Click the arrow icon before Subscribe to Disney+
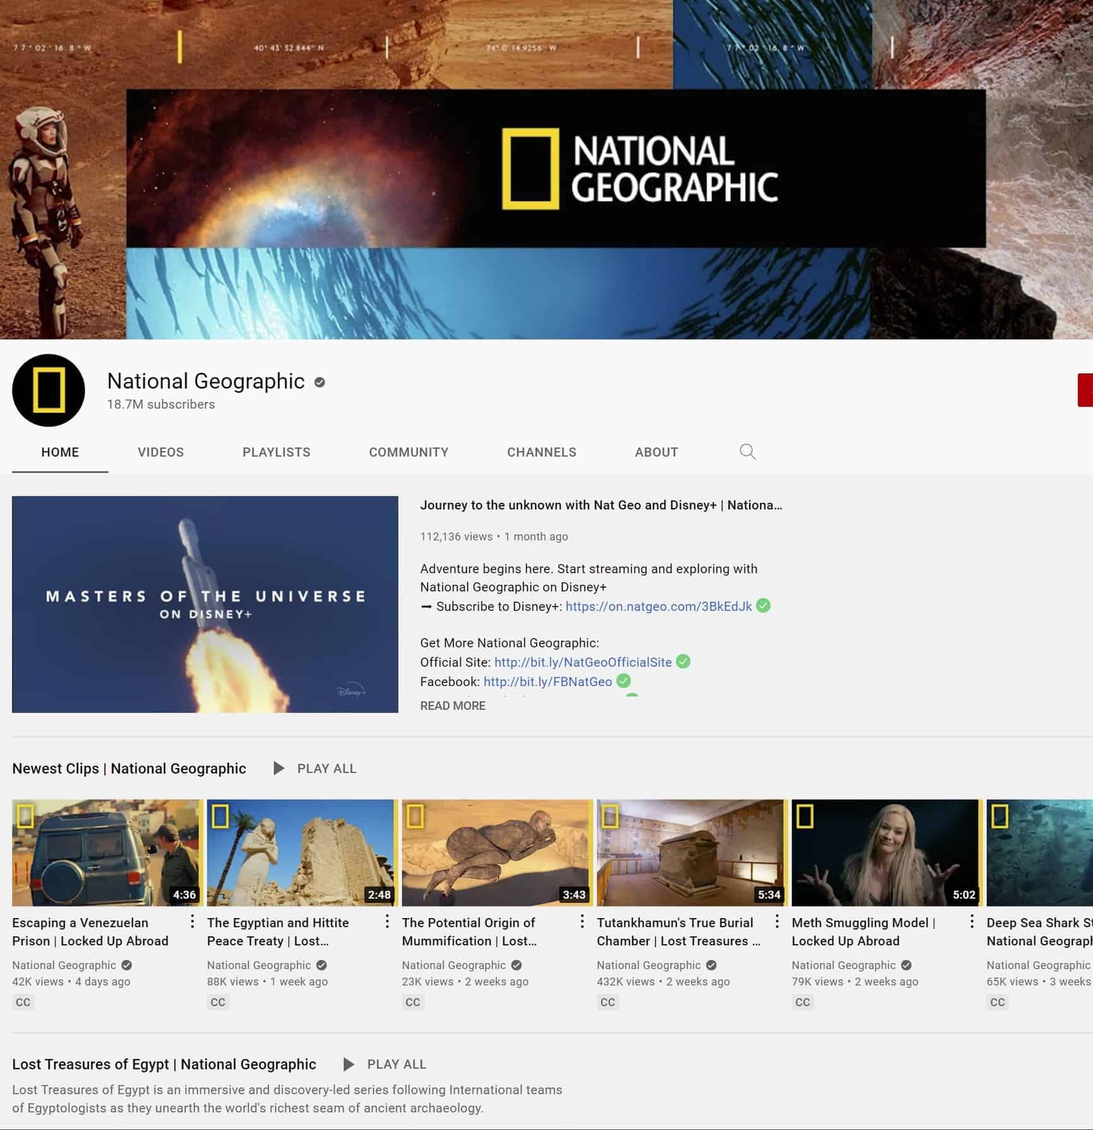This screenshot has height=1130, width=1093. coord(426,606)
